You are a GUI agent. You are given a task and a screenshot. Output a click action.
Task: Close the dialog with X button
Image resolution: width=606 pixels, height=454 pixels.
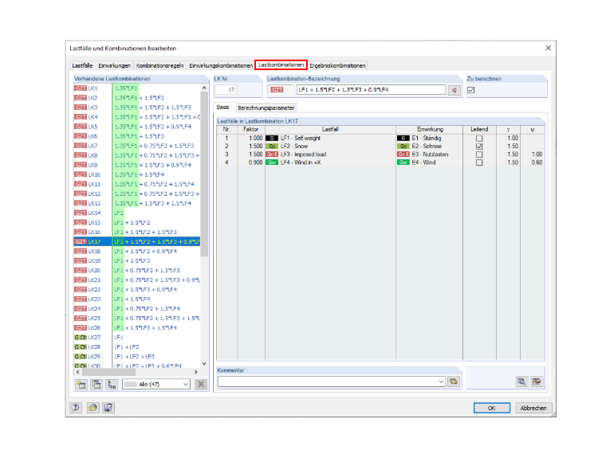point(548,48)
